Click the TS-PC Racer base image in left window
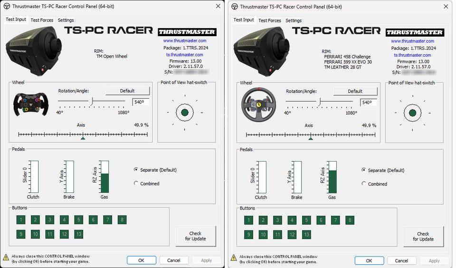The image size is (456, 268). coord(34,51)
